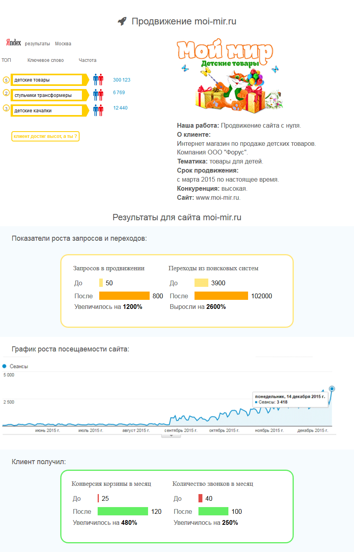
Task: Click people icon beside 'стульчики трансформеры'
Action: (98, 95)
